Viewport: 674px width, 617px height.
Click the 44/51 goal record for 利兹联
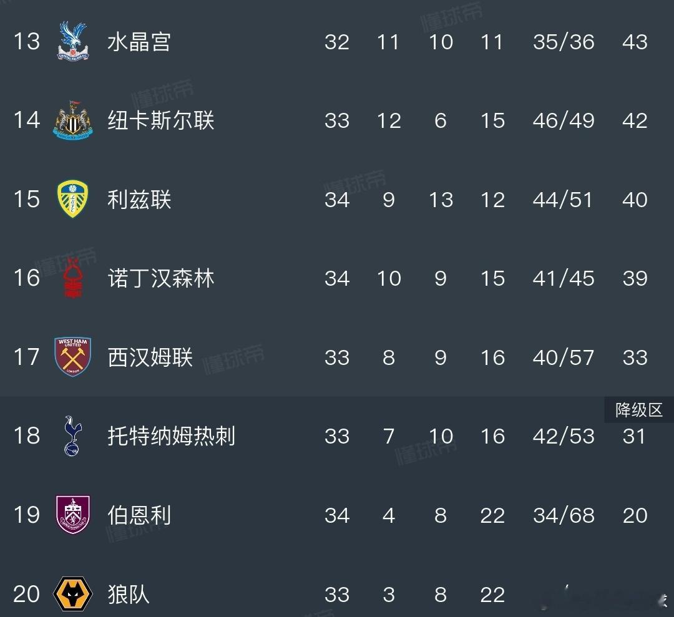(x=563, y=200)
